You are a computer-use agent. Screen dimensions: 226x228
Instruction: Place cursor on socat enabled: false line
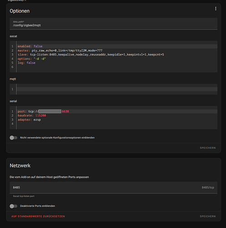click(x=117, y=46)
